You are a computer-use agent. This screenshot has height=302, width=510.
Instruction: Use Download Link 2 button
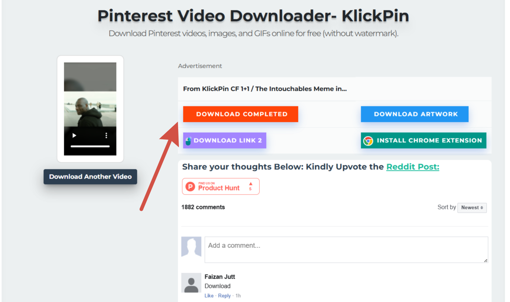pos(225,140)
